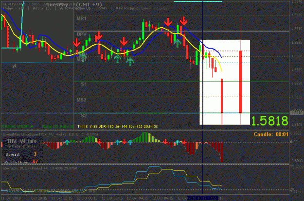Click the 11 Oct 20:15 time axis label
304x201 pixels.
(36, 198)
